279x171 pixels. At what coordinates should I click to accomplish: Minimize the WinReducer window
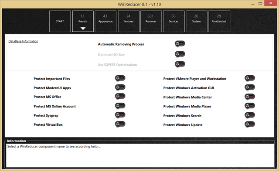pyautogui.click(x=253, y=3)
